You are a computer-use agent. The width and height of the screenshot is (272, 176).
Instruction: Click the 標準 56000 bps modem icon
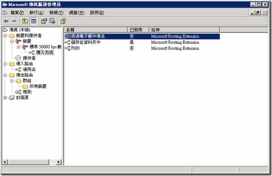coord(25,47)
